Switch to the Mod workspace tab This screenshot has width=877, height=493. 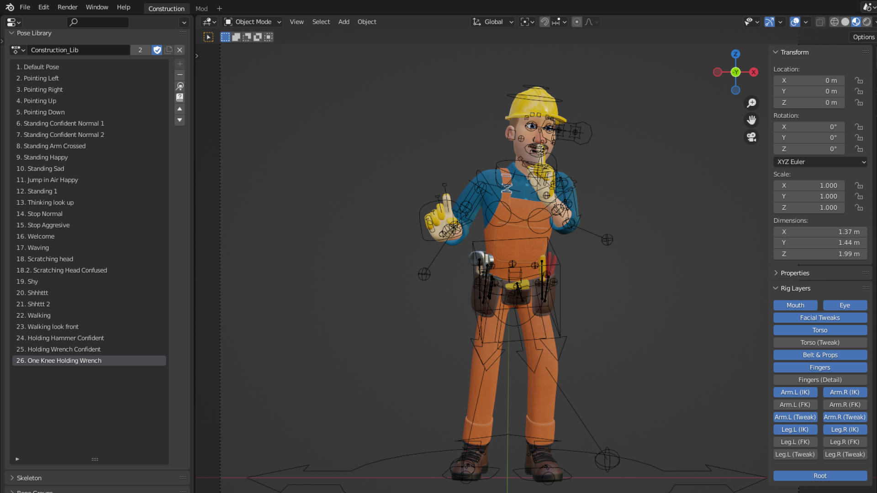[201, 9]
